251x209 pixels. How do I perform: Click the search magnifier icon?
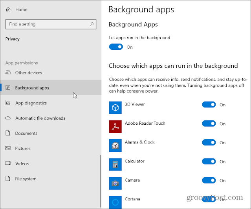(x=92, y=24)
